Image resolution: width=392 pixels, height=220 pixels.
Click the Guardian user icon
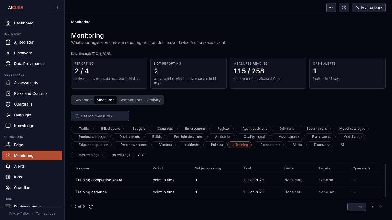[x=8, y=188]
